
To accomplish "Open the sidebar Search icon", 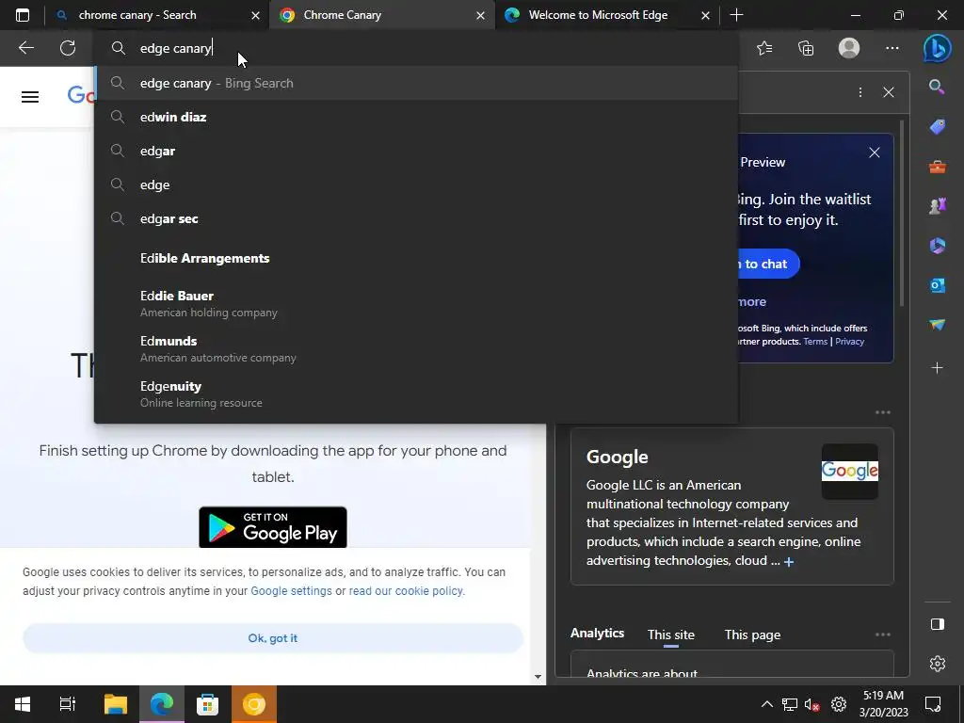I will 937,87.
